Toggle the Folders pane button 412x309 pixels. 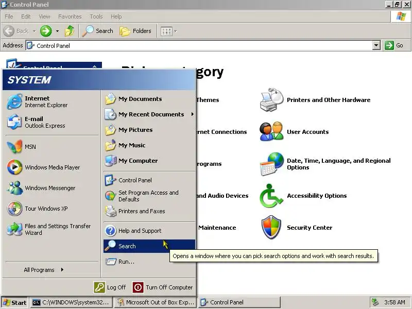[x=135, y=31]
